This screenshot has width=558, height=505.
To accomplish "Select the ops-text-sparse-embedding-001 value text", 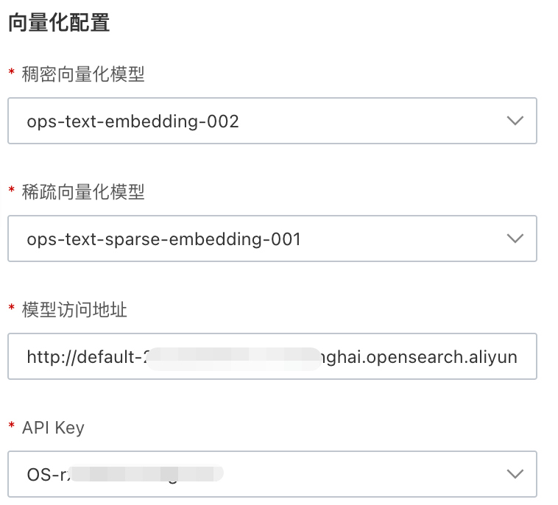I will click(163, 239).
